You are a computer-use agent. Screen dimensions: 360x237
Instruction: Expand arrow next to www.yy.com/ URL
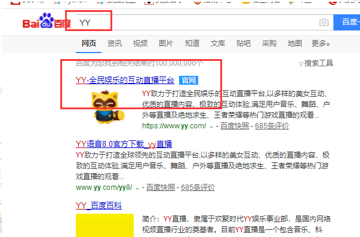click(x=211, y=127)
